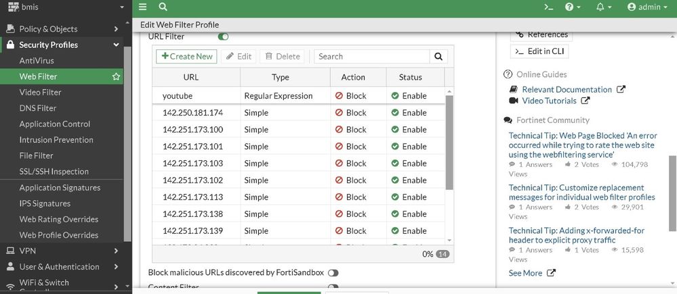Toggle the URL Filter switch off
The height and width of the screenshot is (294, 677).
tap(223, 36)
